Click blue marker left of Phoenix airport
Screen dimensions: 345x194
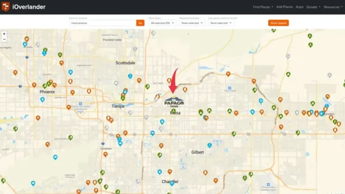(42, 100)
